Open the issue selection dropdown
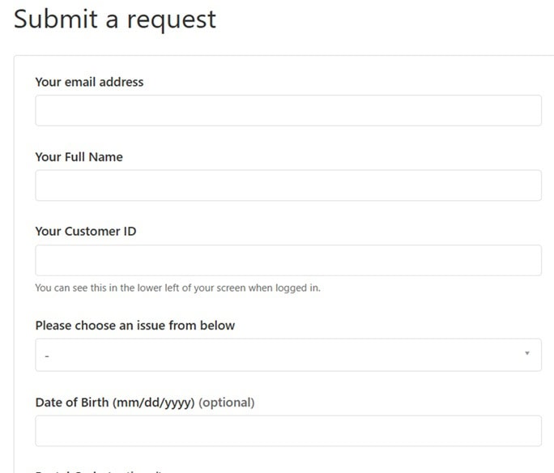 coord(288,355)
